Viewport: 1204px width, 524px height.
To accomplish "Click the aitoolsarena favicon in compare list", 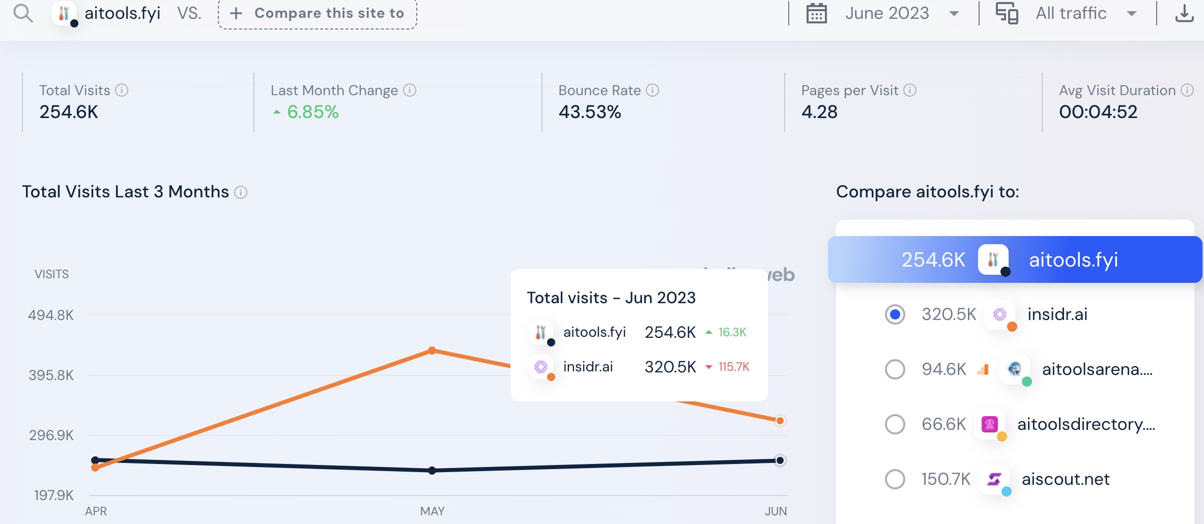I will [1015, 369].
